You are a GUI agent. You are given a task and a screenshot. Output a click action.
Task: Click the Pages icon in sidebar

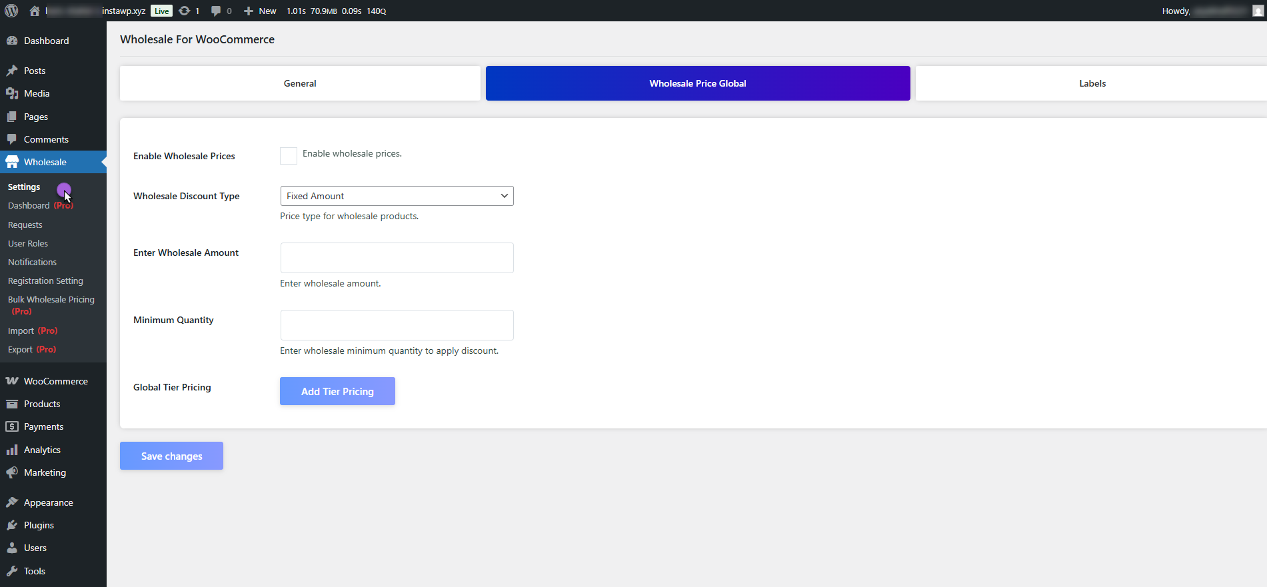click(x=12, y=117)
